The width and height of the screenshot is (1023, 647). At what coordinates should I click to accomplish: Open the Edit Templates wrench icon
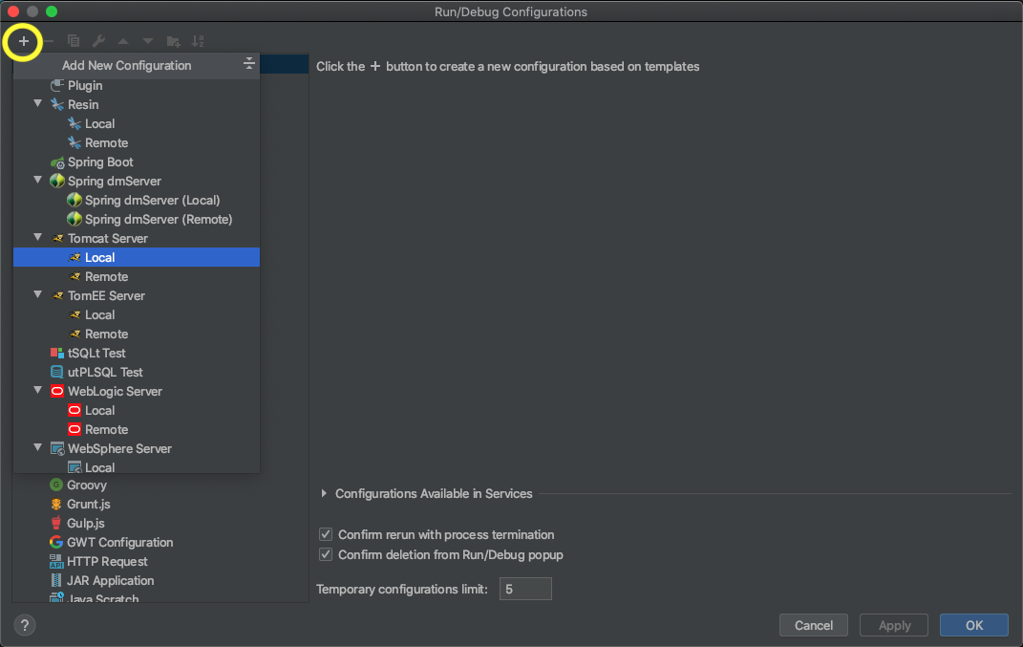[98, 41]
